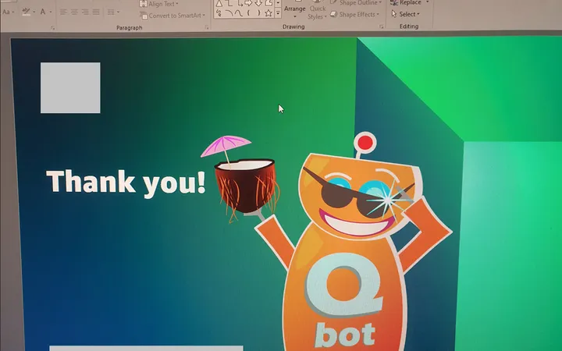Pick the curve shape in gallery
The width and height of the screenshot is (562, 351).
coord(239,13)
